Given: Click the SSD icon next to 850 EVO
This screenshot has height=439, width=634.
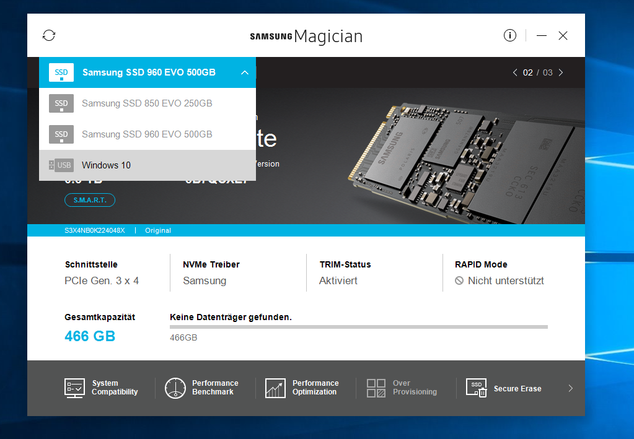Looking at the screenshot, I should pos(61,103).
